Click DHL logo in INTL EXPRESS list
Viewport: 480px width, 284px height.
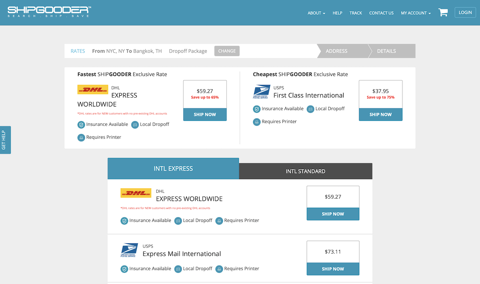point(136,193)
